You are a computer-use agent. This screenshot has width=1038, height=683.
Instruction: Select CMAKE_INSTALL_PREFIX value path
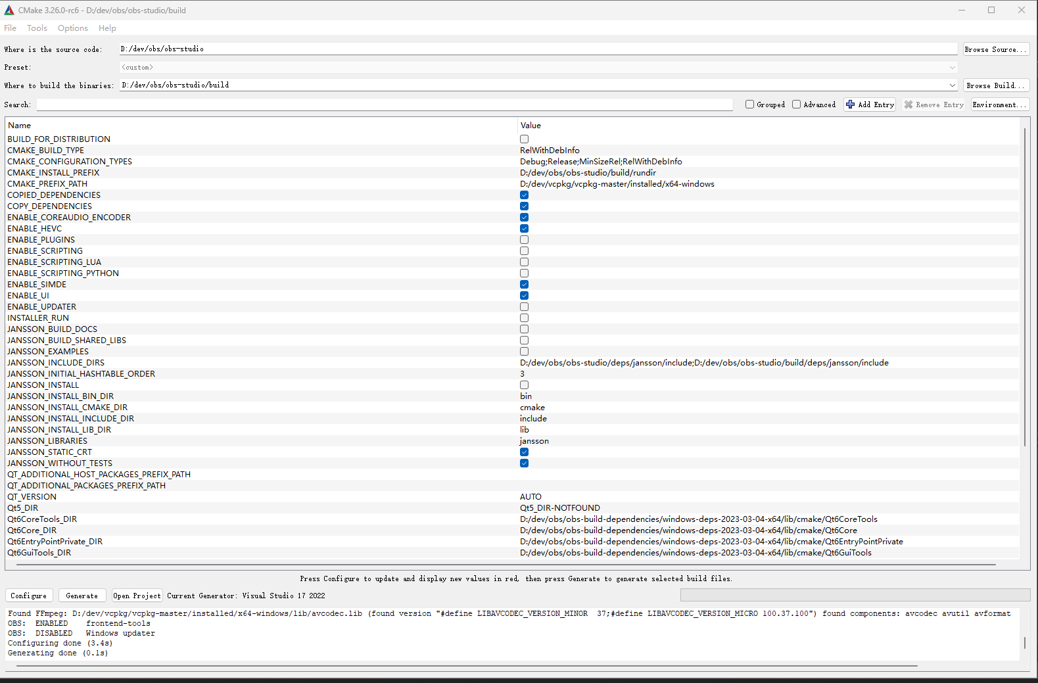588,173
